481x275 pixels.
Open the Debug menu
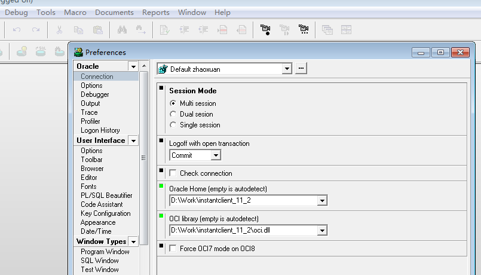16,13
